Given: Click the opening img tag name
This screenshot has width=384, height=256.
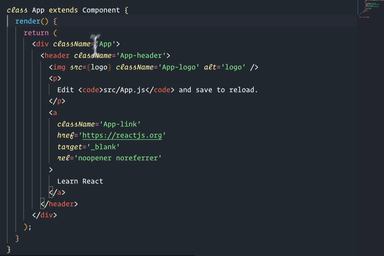Looking at the screenshot, I should 59,67.
